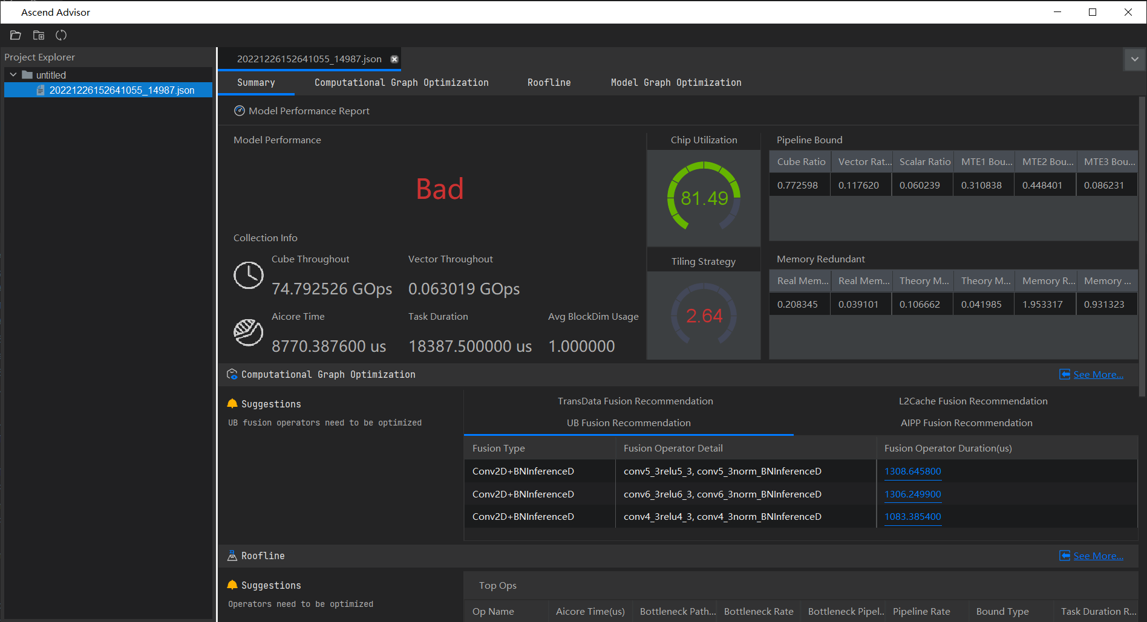Click the Computational Graph Optimization section icon
1147x622 pixels.
pyautogui.click(x=232, y=374)
